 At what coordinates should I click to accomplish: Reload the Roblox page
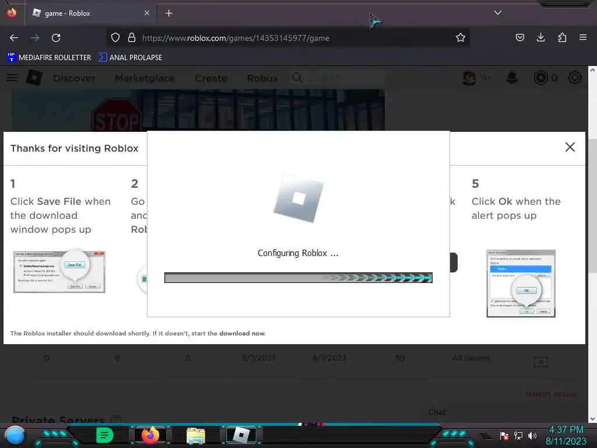click(56, 38)
